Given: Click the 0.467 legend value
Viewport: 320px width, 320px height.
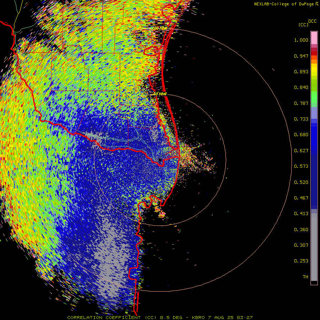Looking at the screenshot, I should 301,198.
